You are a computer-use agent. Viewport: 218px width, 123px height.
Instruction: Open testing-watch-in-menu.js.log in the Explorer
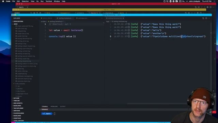pos(27,64)
